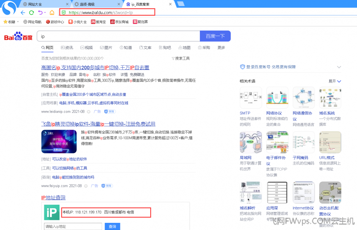Screen dimensions: 357x230
Task: Select the 视频 search category
Action: (86, 47)
